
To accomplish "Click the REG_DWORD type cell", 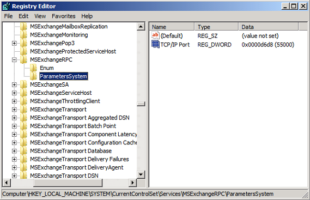I will (x=214, y=45).
